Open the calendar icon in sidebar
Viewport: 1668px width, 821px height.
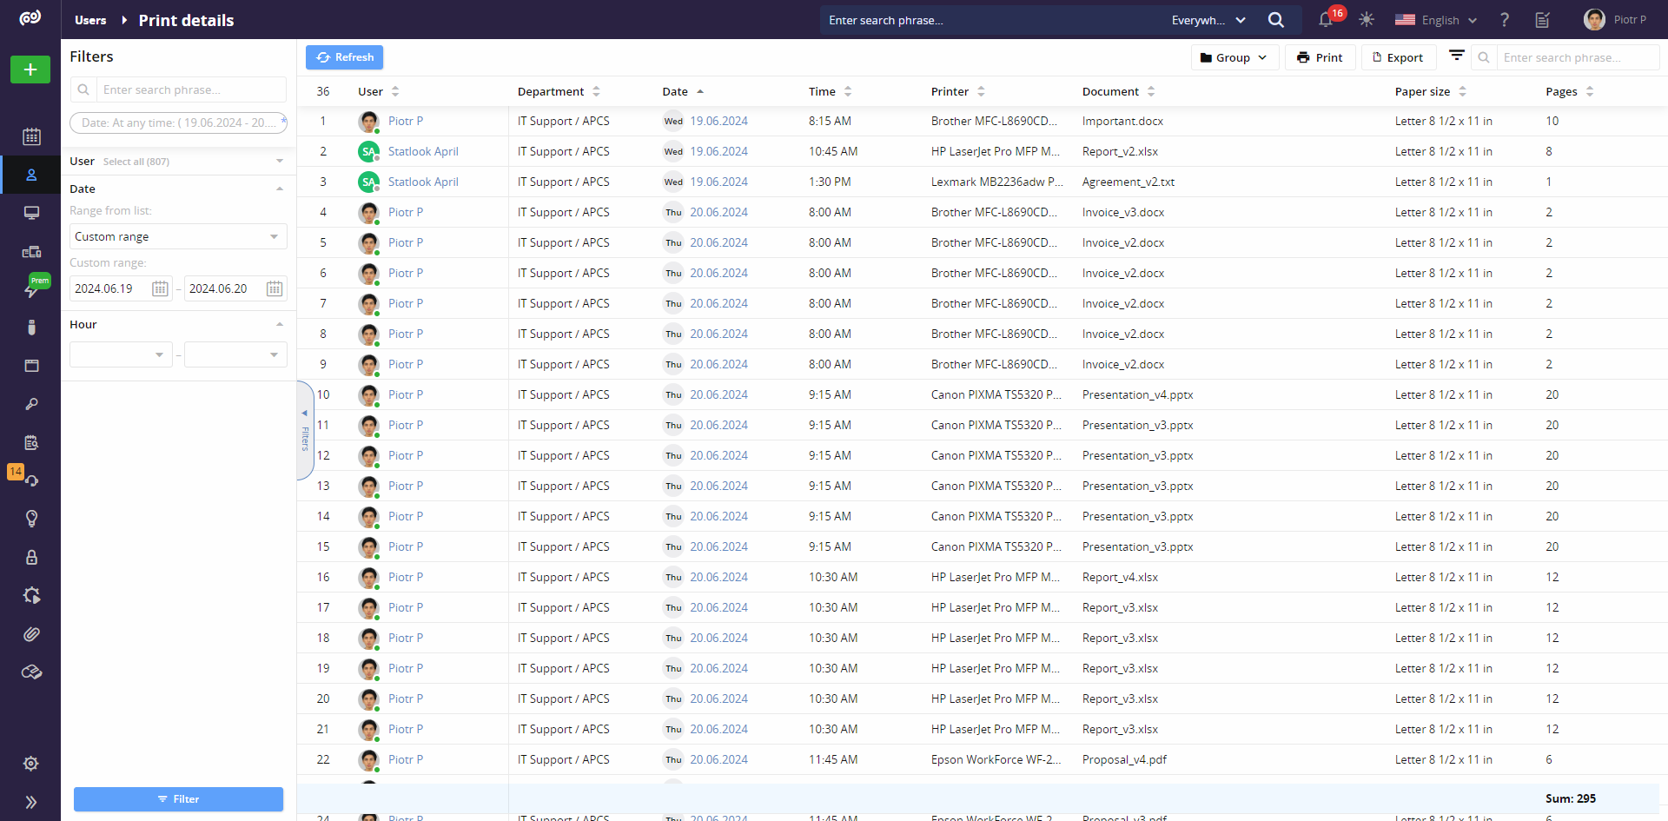31,136
